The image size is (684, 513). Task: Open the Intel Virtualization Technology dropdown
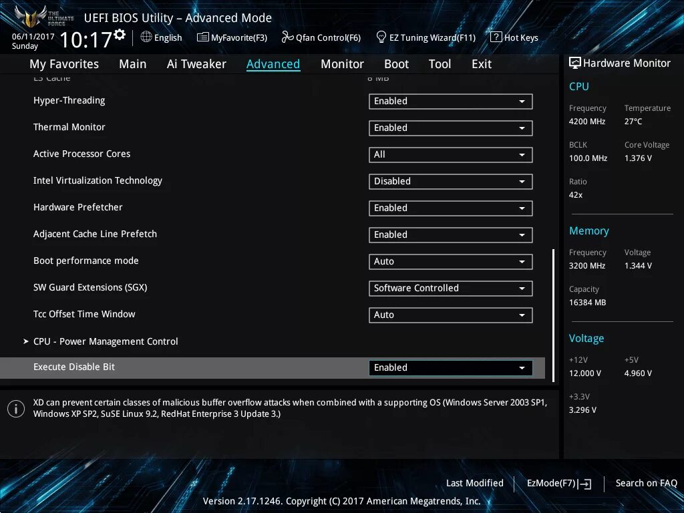[x=450, y=182]
